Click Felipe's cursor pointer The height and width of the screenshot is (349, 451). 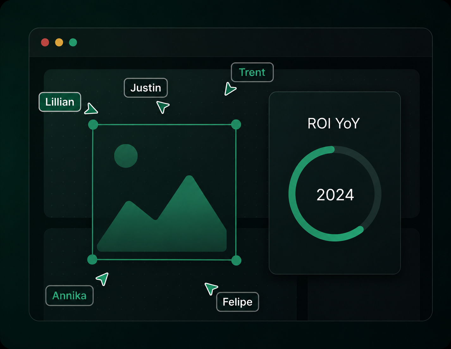pos(211,289)
